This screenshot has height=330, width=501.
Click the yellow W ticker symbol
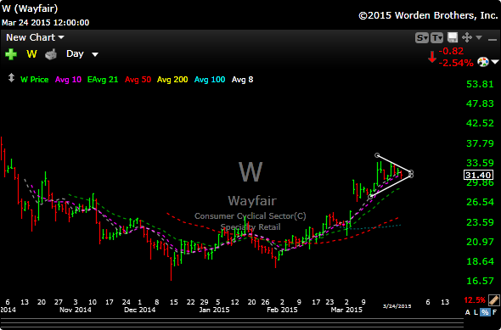[x=31, y=54]
